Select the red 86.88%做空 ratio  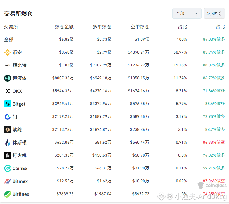[214, 142]
